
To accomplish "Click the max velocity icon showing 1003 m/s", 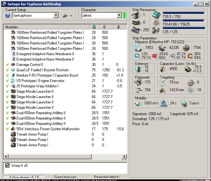I will 138,103.
